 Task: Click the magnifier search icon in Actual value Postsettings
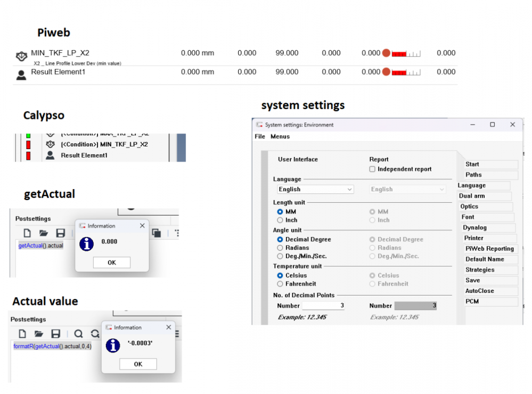(x=78, y=334)
